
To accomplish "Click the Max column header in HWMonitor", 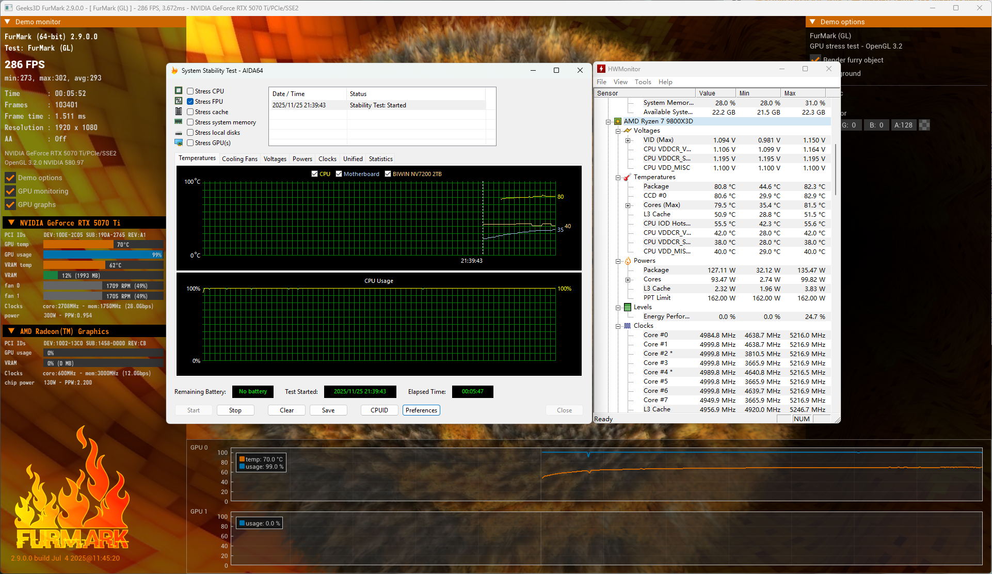I will 803,93.
